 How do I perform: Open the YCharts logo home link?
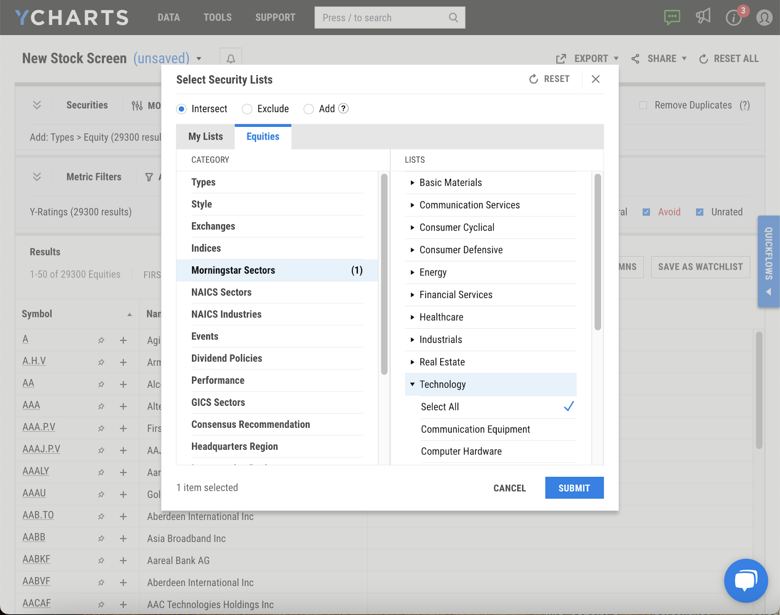72,18
